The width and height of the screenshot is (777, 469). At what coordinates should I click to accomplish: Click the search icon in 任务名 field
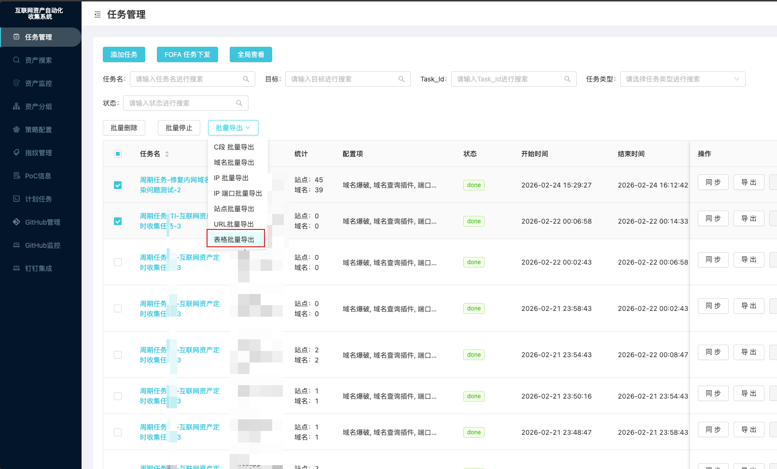click(x=246, y=79)
